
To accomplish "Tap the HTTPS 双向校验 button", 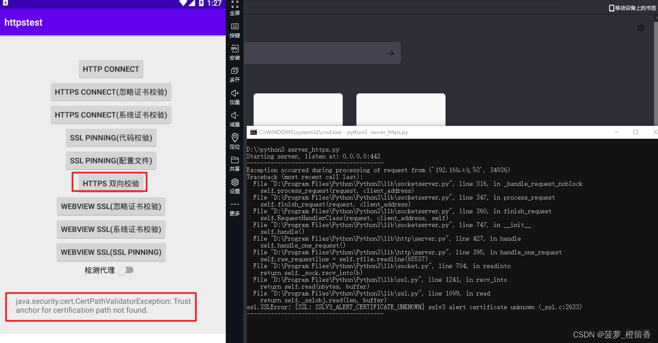I will (x=111, y=183).
